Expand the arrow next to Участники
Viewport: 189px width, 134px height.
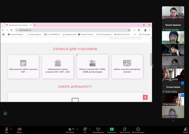pos(77,129)
